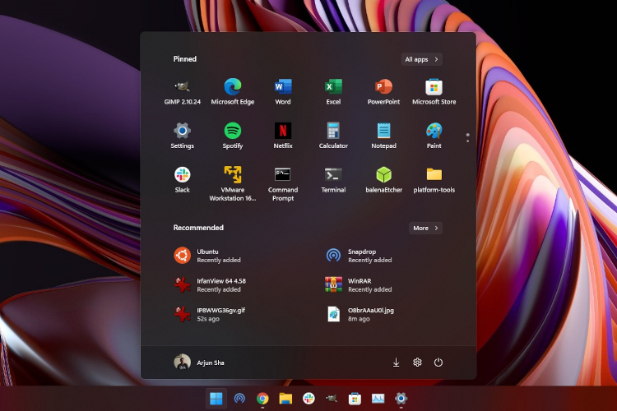Open the Calculator app
The height and width of the screenshot is (411, 617).
[333, 136]
